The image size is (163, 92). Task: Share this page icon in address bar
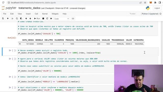(x=141, y=3)
